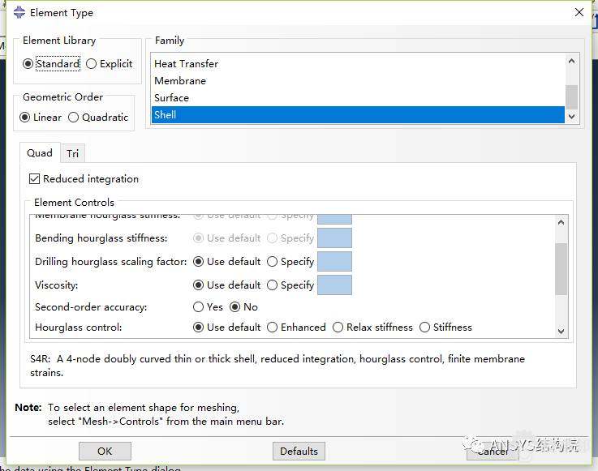Click OK to confirm element type
Image resolution: width=598 pixels, height=471 pixels.
[x=105, y=452]
